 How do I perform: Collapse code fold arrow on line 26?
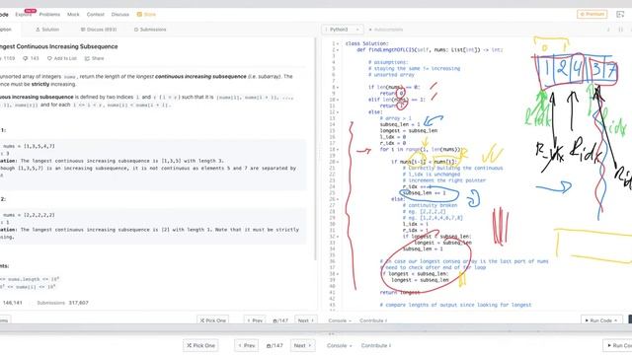[x=338, y=199]
